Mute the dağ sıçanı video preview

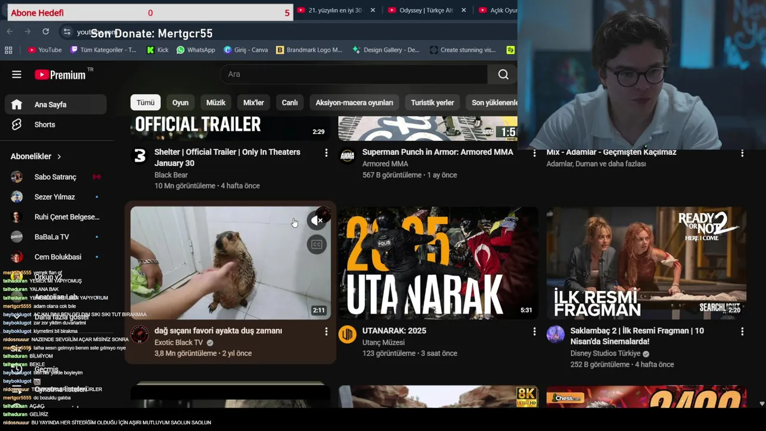[x=317, y=220]
